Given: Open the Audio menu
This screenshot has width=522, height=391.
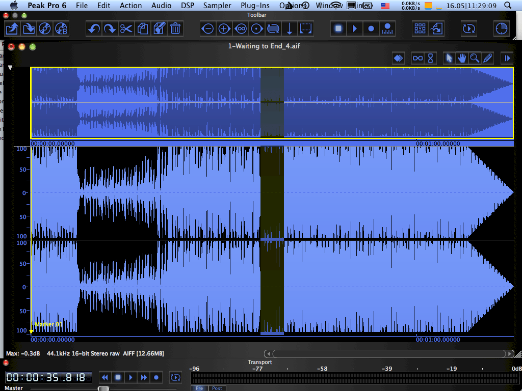Looking at the screenshot, I should 161,5.
